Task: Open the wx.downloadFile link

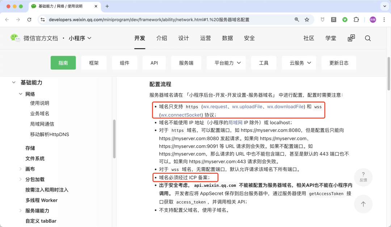Action: [285, 106]
